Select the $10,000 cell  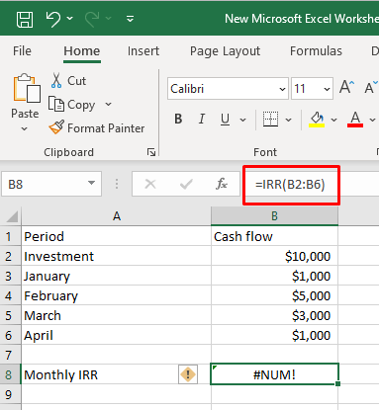click(274, 256)
